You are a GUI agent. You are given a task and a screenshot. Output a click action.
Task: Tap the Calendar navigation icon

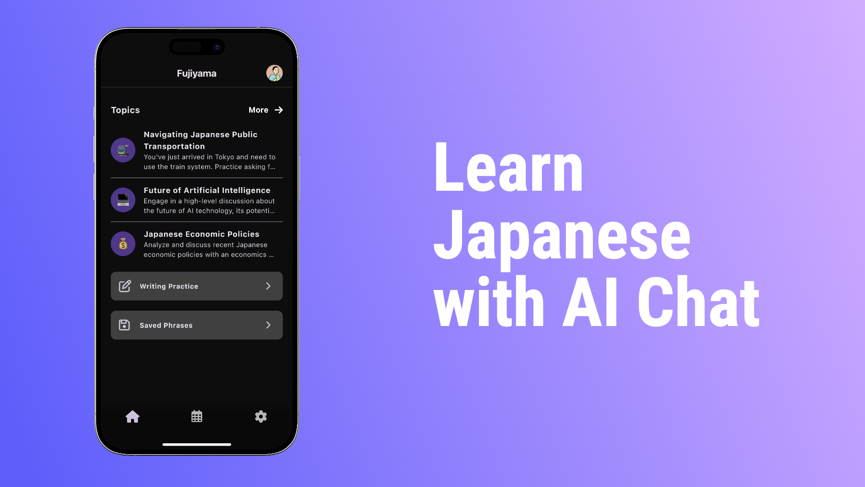196,416
